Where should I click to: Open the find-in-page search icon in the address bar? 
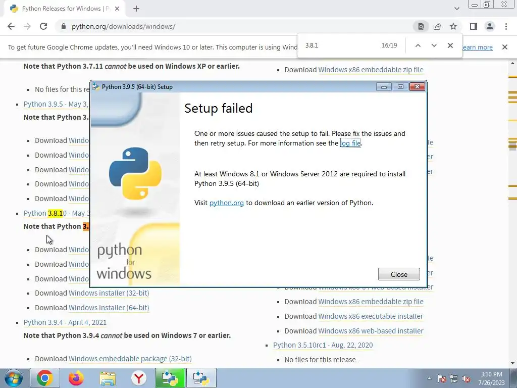click(421, 26)
